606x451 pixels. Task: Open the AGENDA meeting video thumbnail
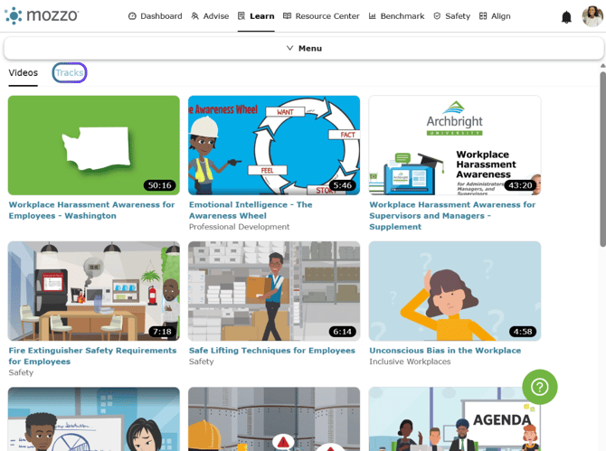click(x=455, y=419)
